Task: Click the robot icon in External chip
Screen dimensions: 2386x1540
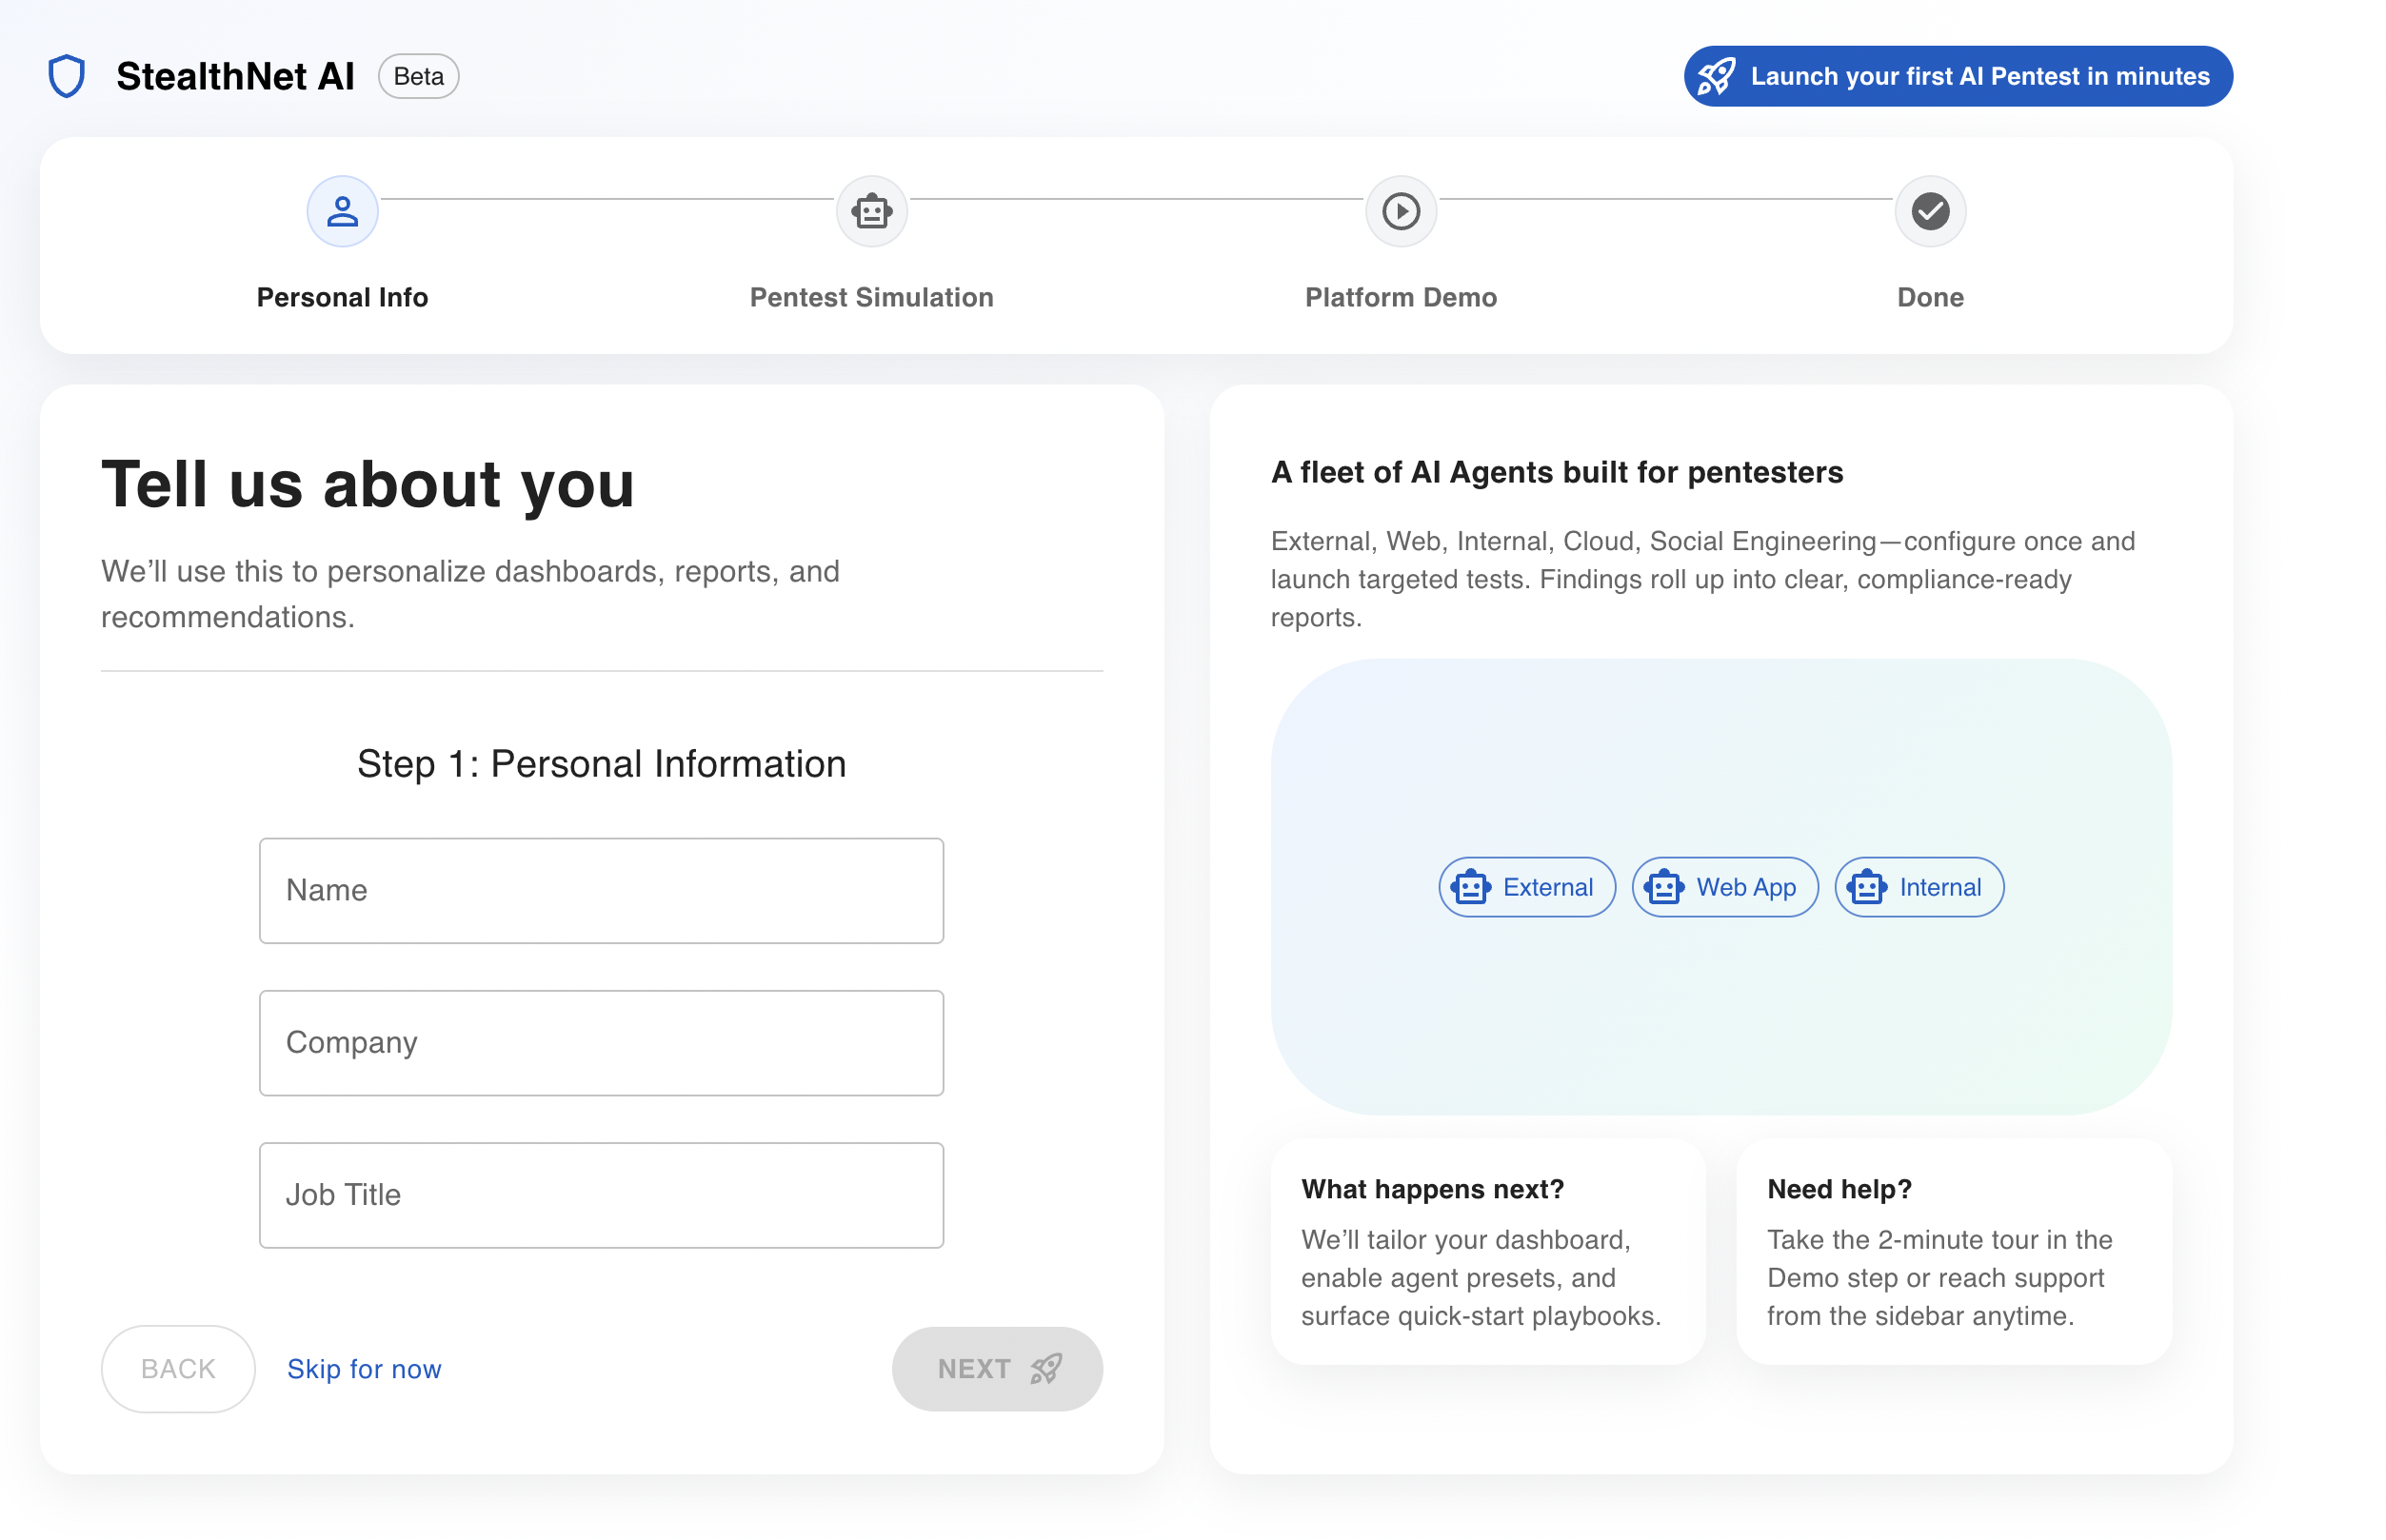Action: pyautogui.click(x=1471, y=887)
